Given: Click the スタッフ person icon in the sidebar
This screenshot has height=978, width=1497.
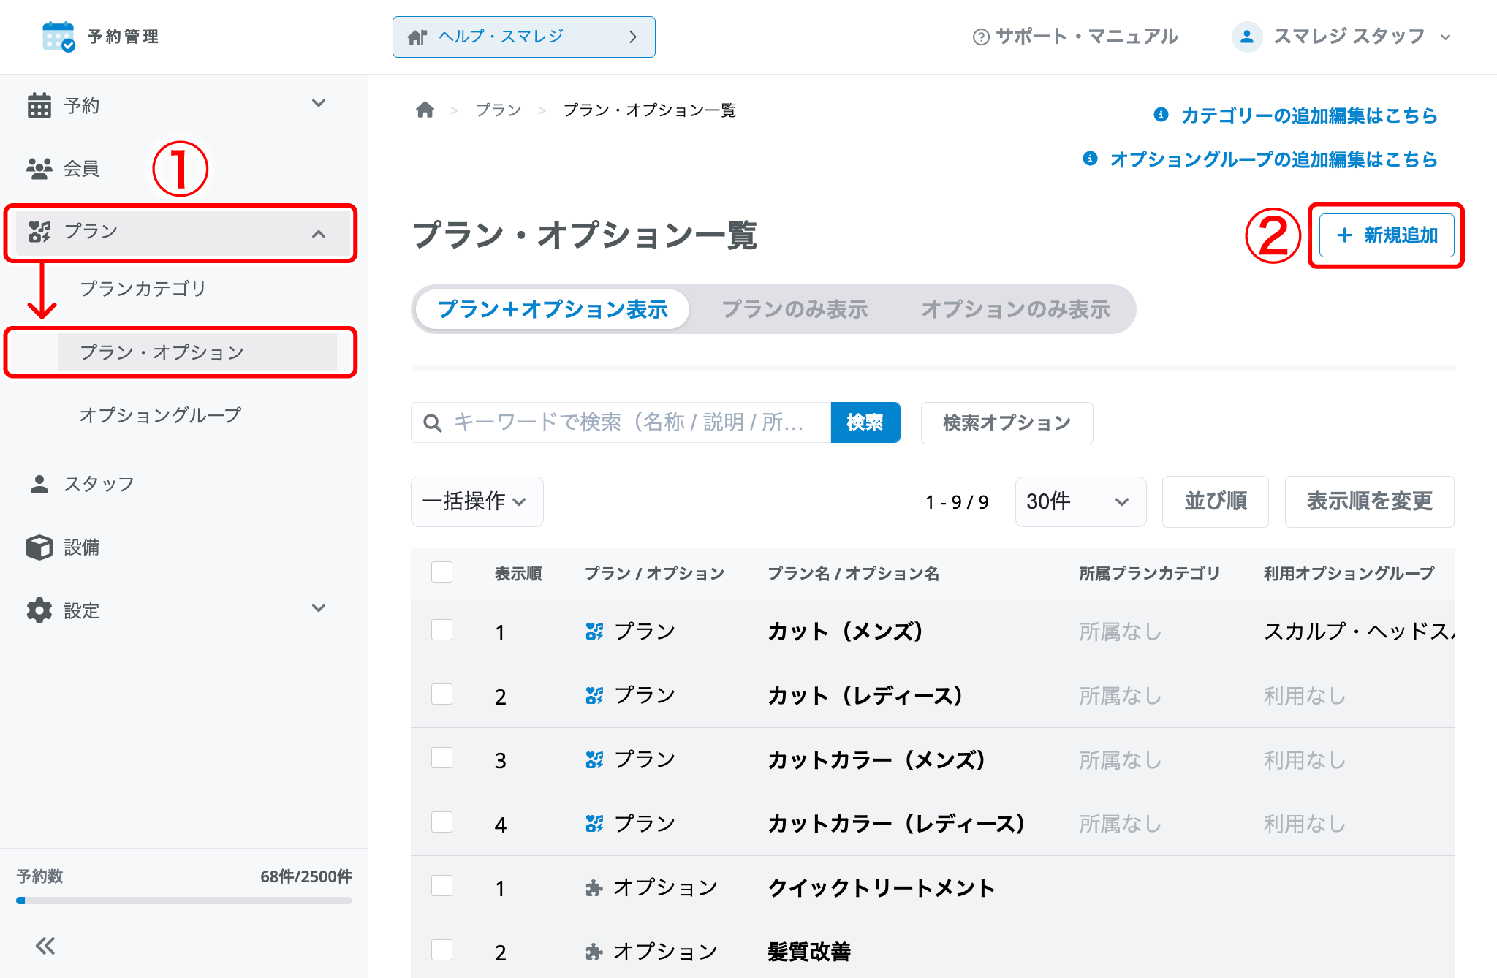Looking at the screenshot, I should [x=39, y=484].
